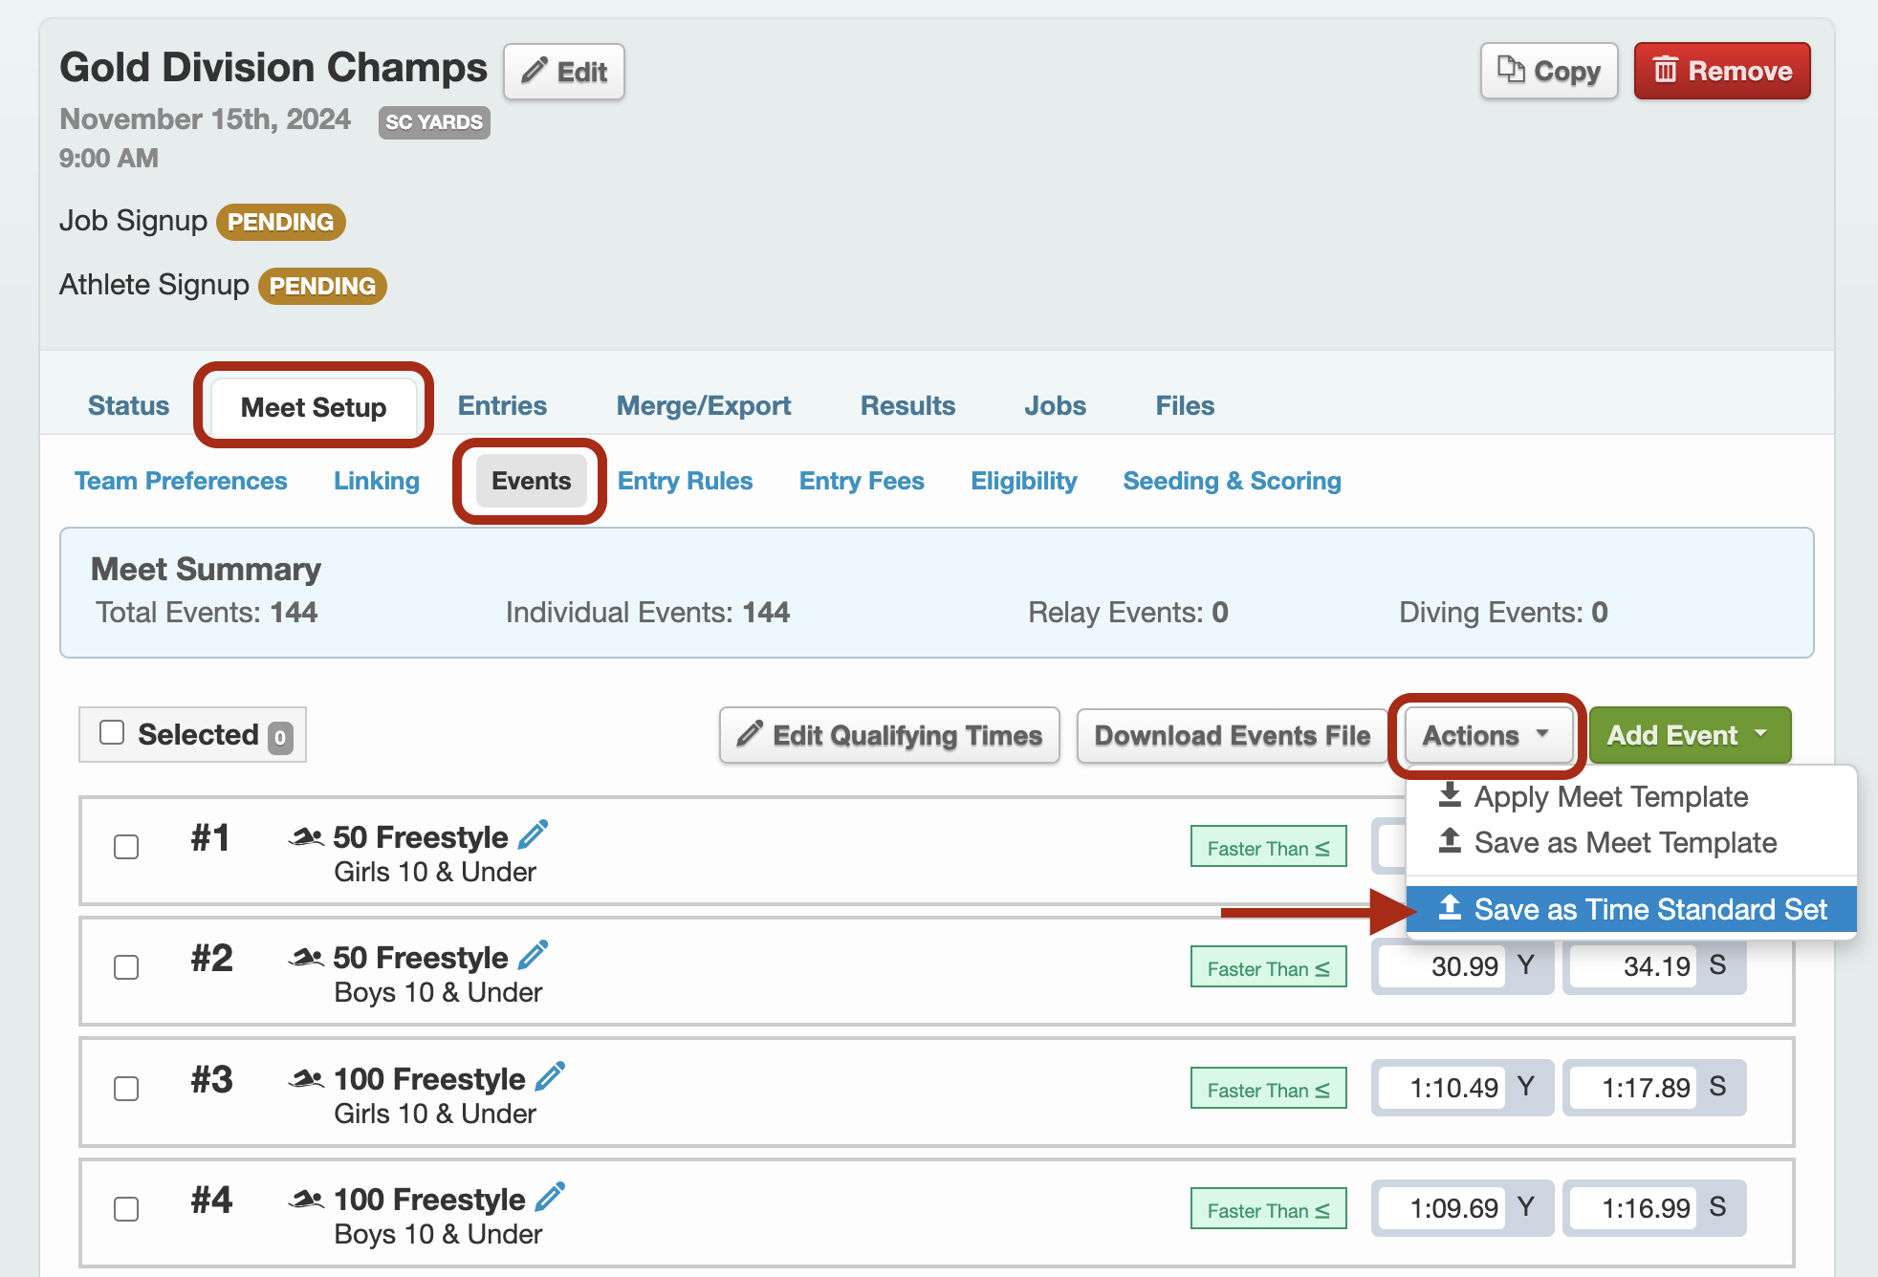This screenshot has height=1277, width=1878.
Task: Open Faster Than selector for event #2
Action: pos(1269,967)
